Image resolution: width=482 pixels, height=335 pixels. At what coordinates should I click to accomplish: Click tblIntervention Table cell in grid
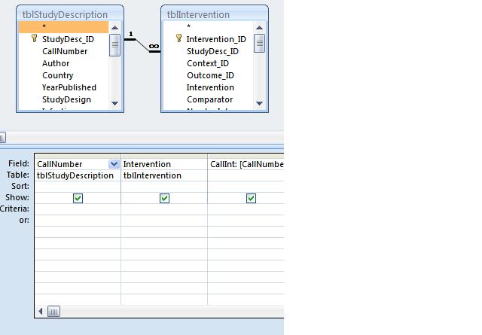click(164, 175)
